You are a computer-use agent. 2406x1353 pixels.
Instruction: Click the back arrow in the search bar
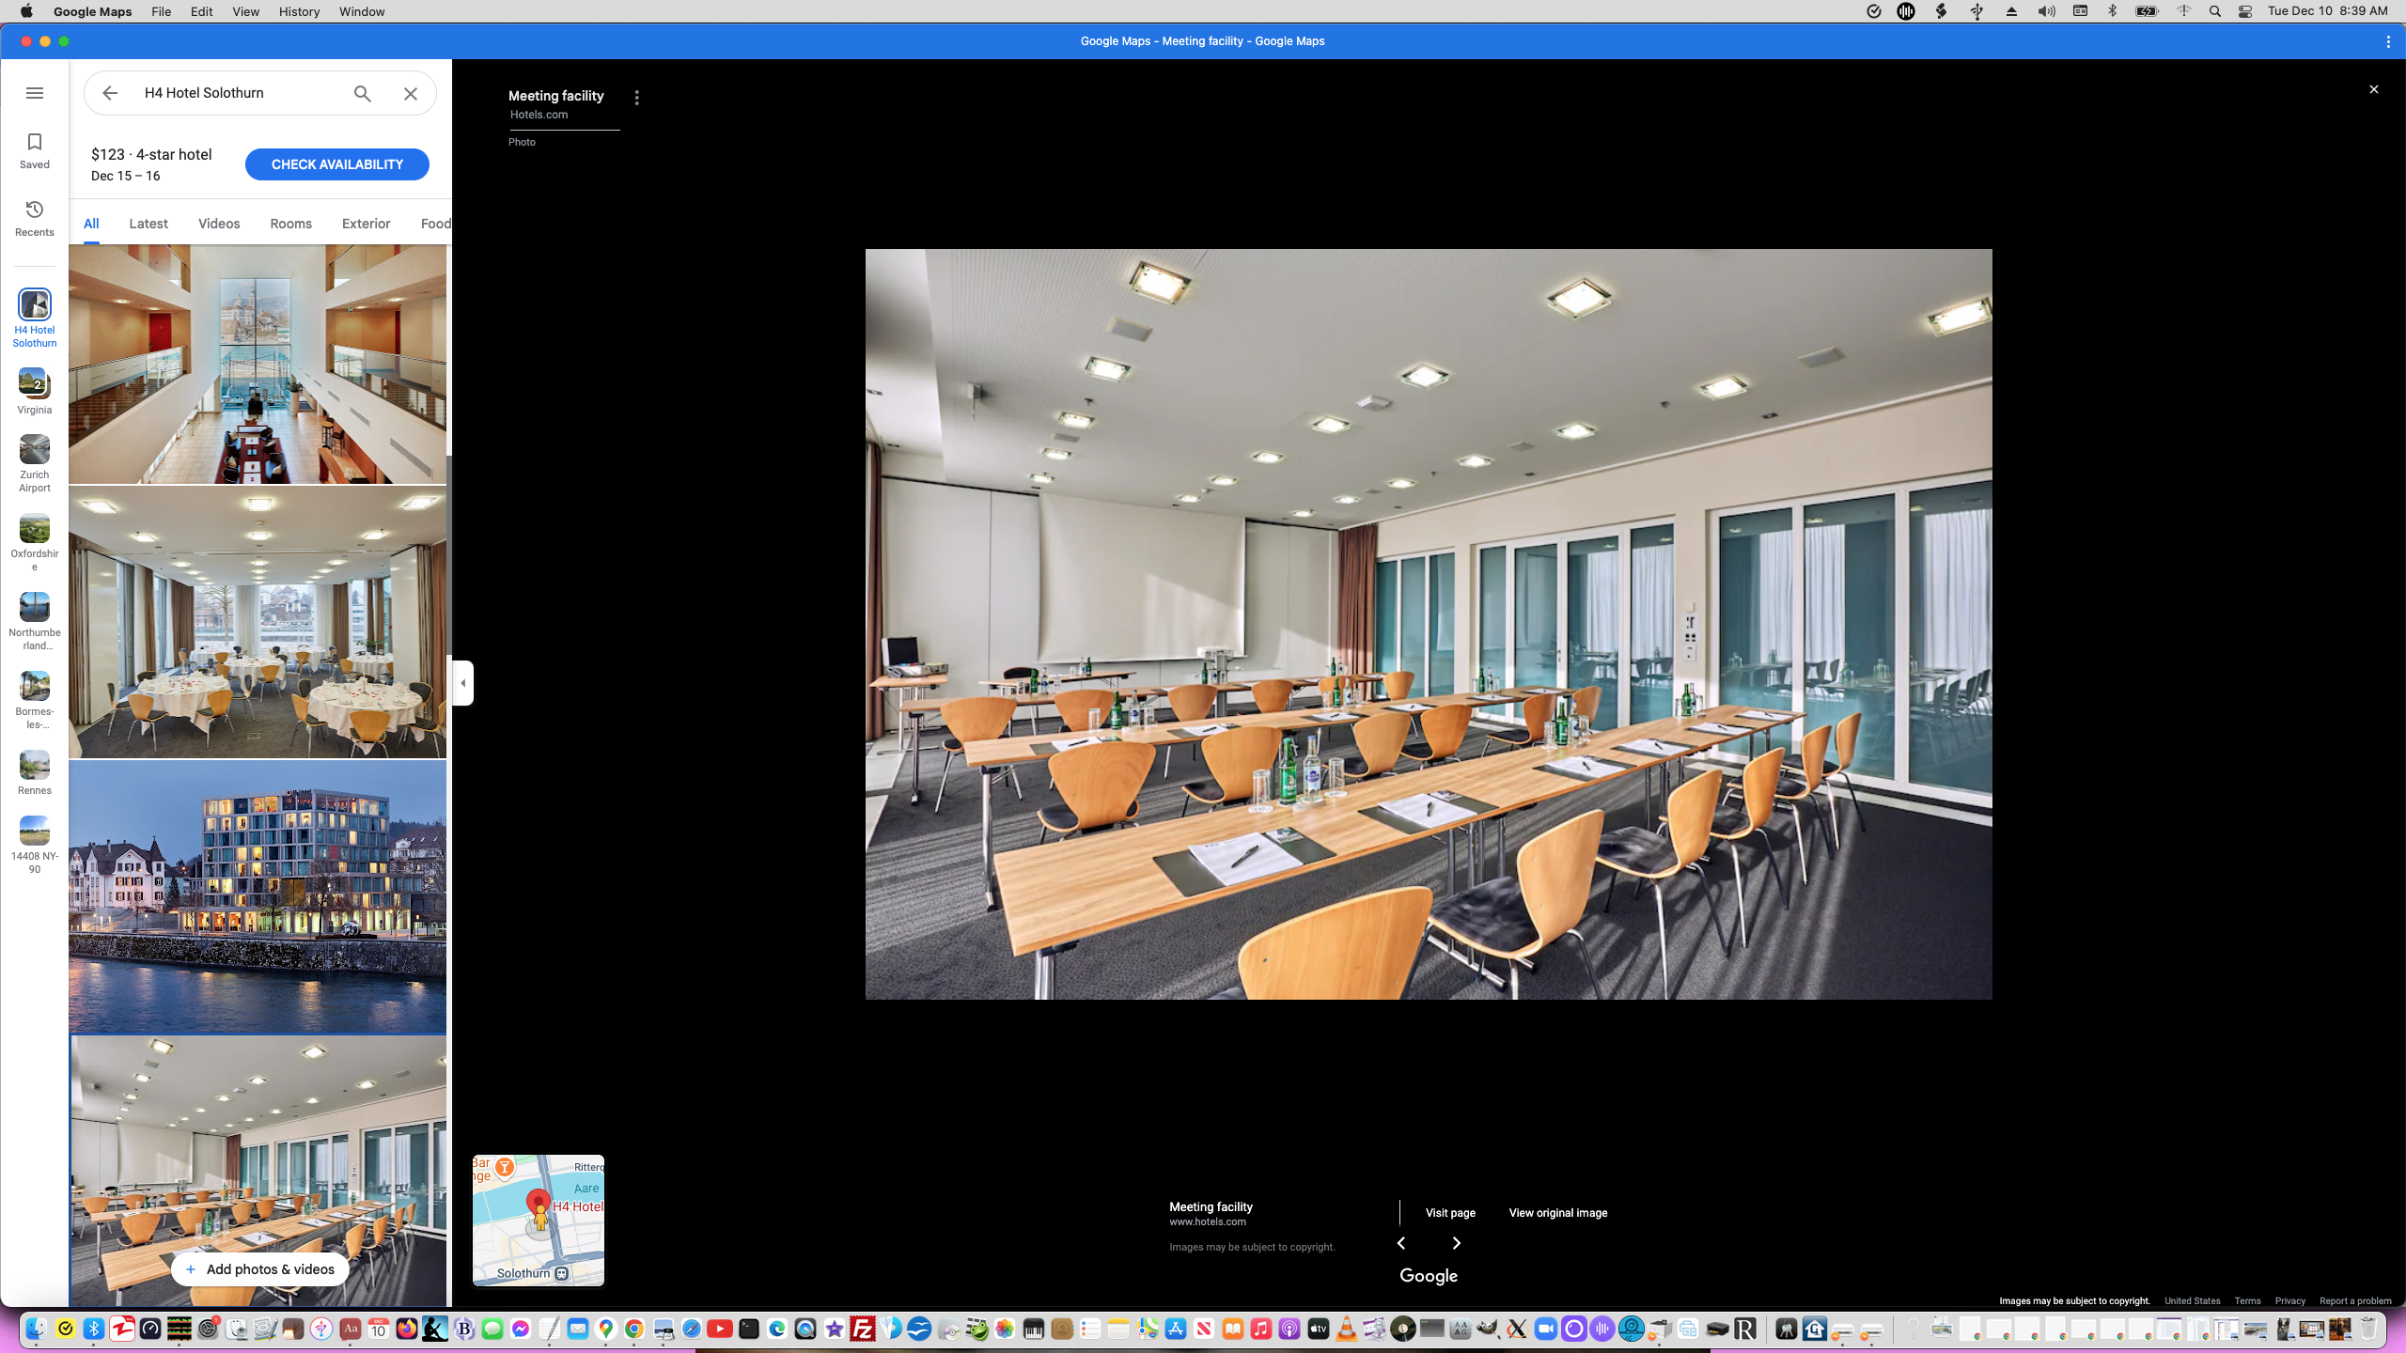click(110, 93)
